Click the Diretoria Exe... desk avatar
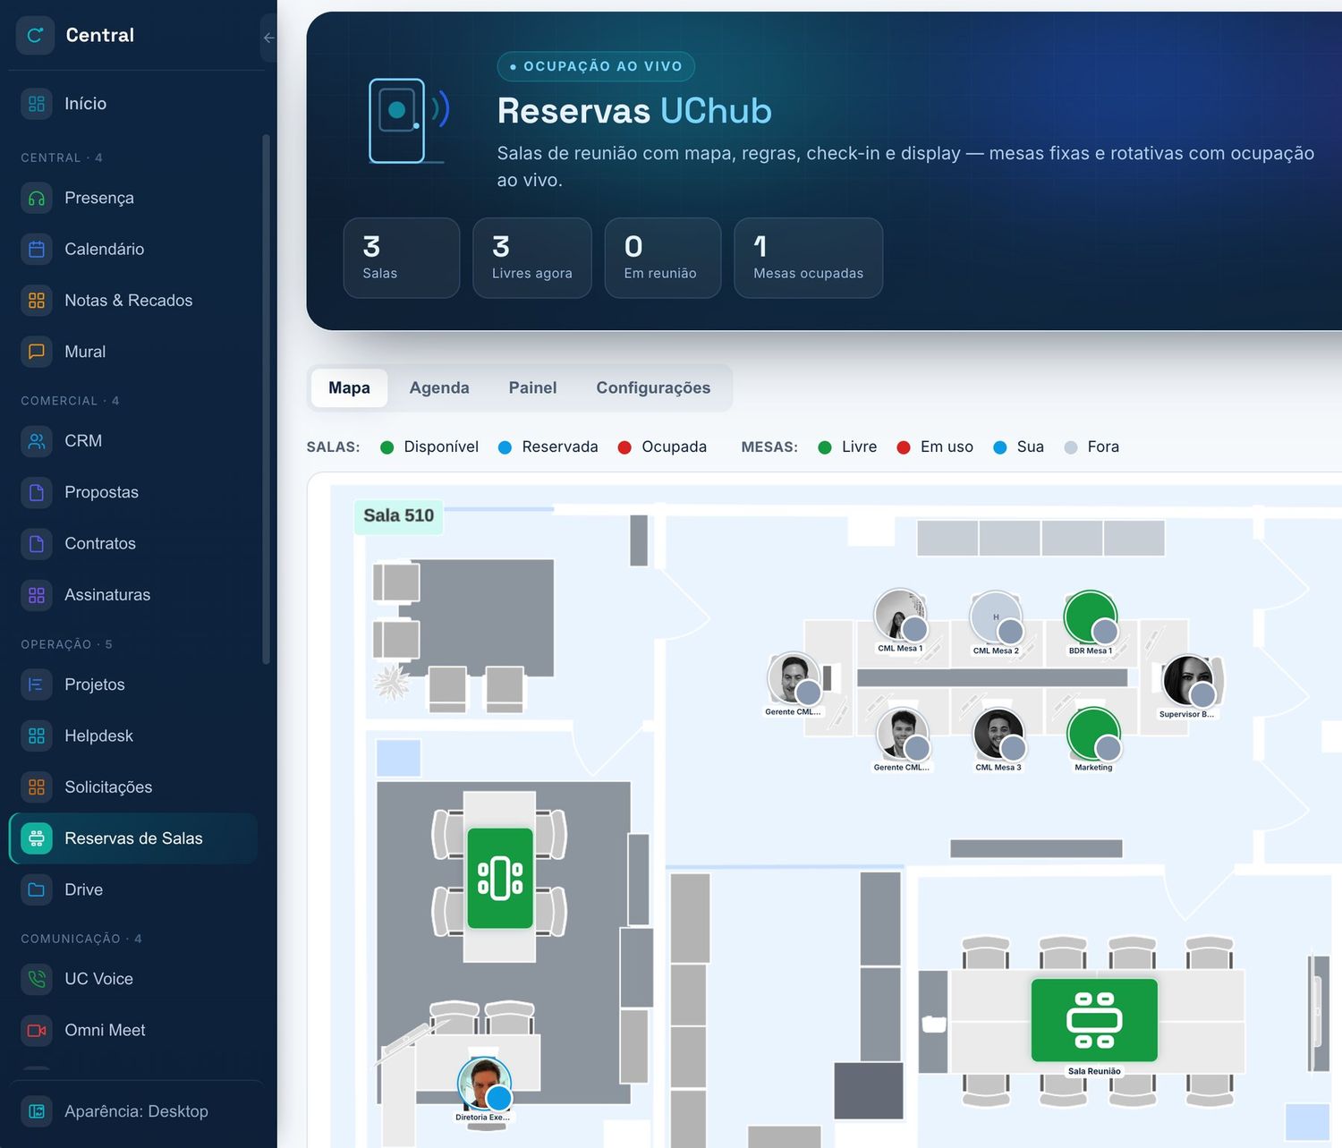The image size is (1342, 1148). (x=484, y=1084)
